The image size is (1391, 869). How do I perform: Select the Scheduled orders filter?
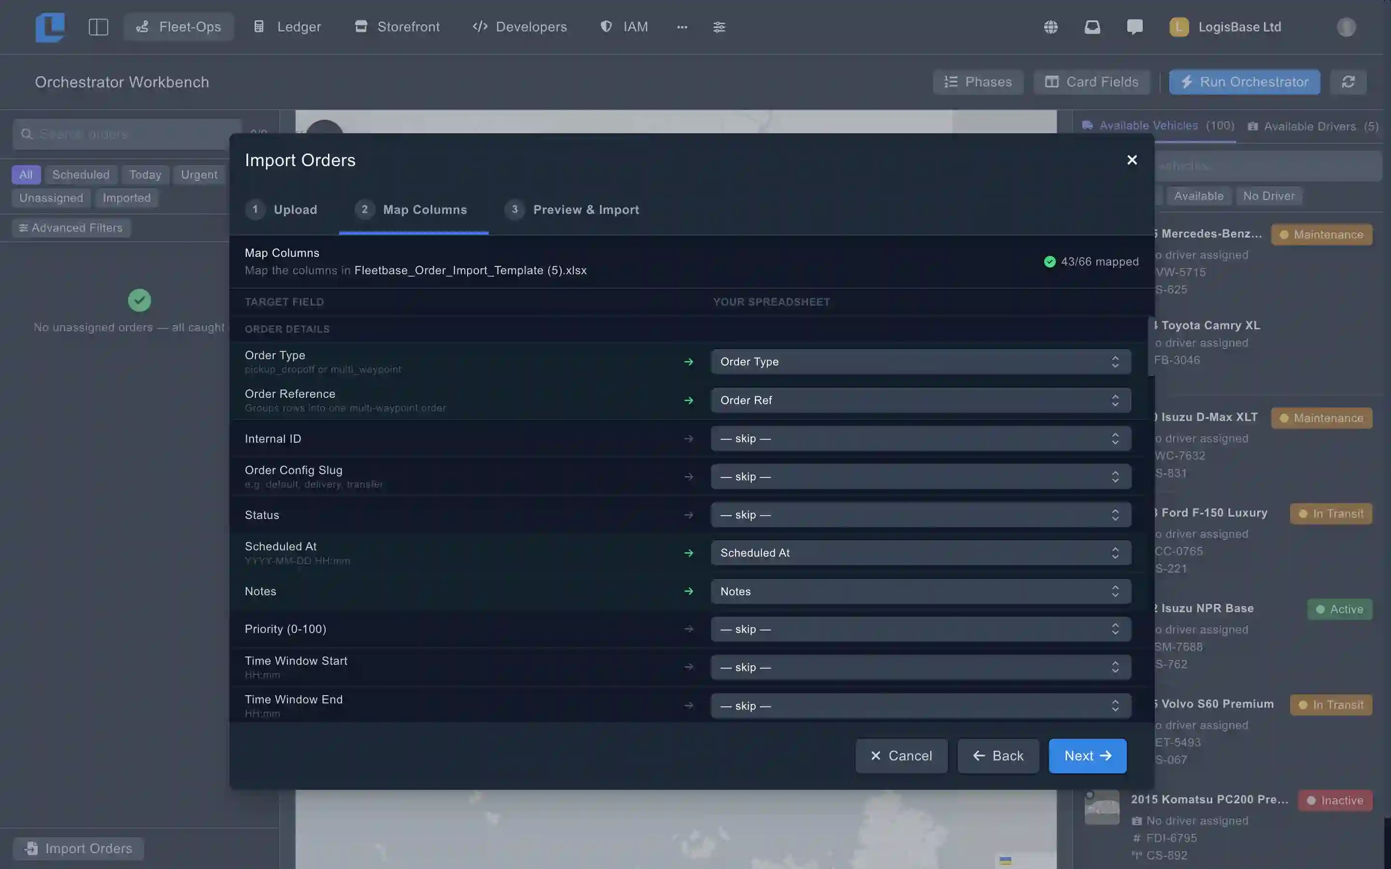tap(81, 175)
